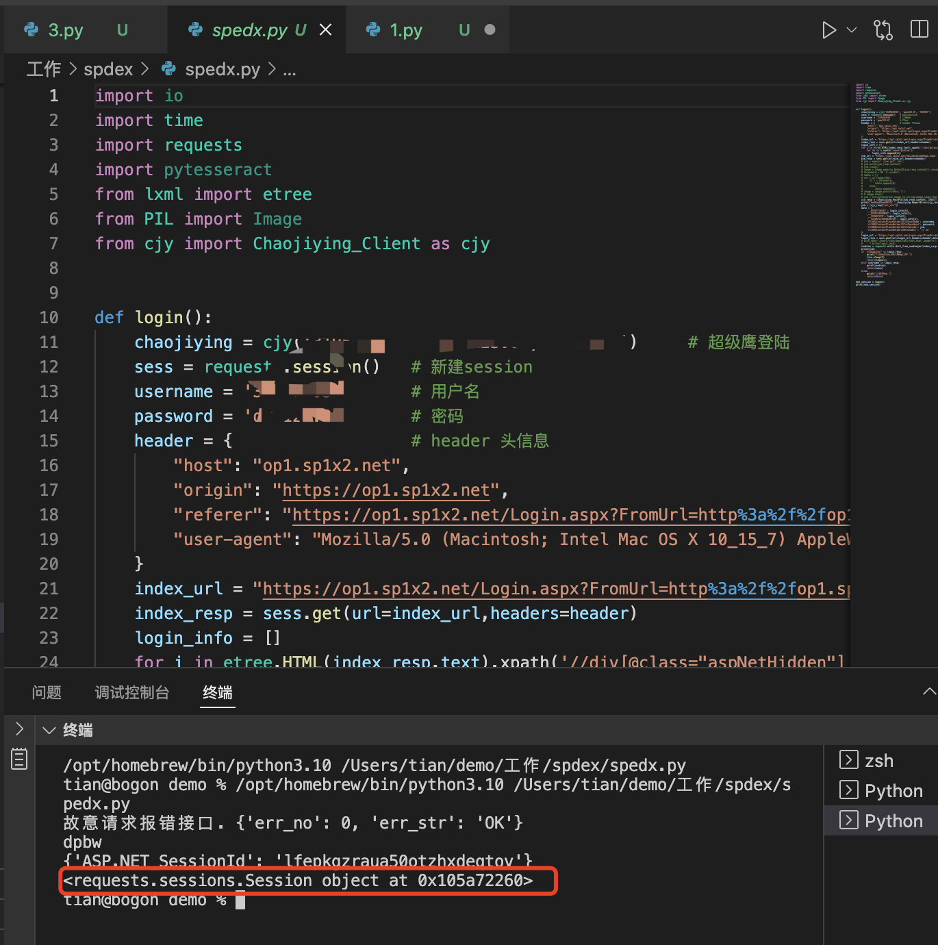The image size is (938, 945).
Task: Click the user-agent string on line 19
Action: [x=581, y=540]
